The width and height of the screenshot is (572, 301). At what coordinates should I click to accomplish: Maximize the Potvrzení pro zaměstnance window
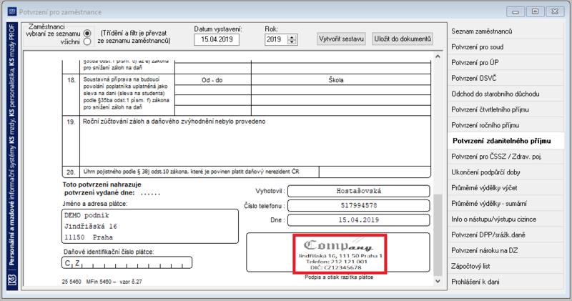click(x=535, y=11)
